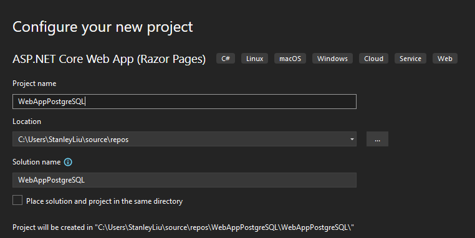Click the 'Location' label

pos(27,121)
